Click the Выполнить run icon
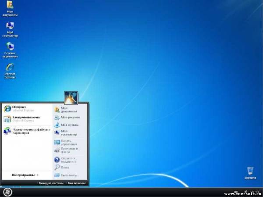Image resolution: width=263 pixels, height=197 pixels. [x=57, y=175]
